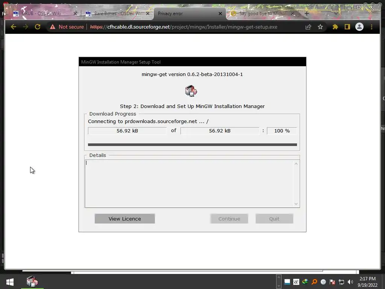Switch to GRUB - OSDev Wiki tab

click(41, 14)
